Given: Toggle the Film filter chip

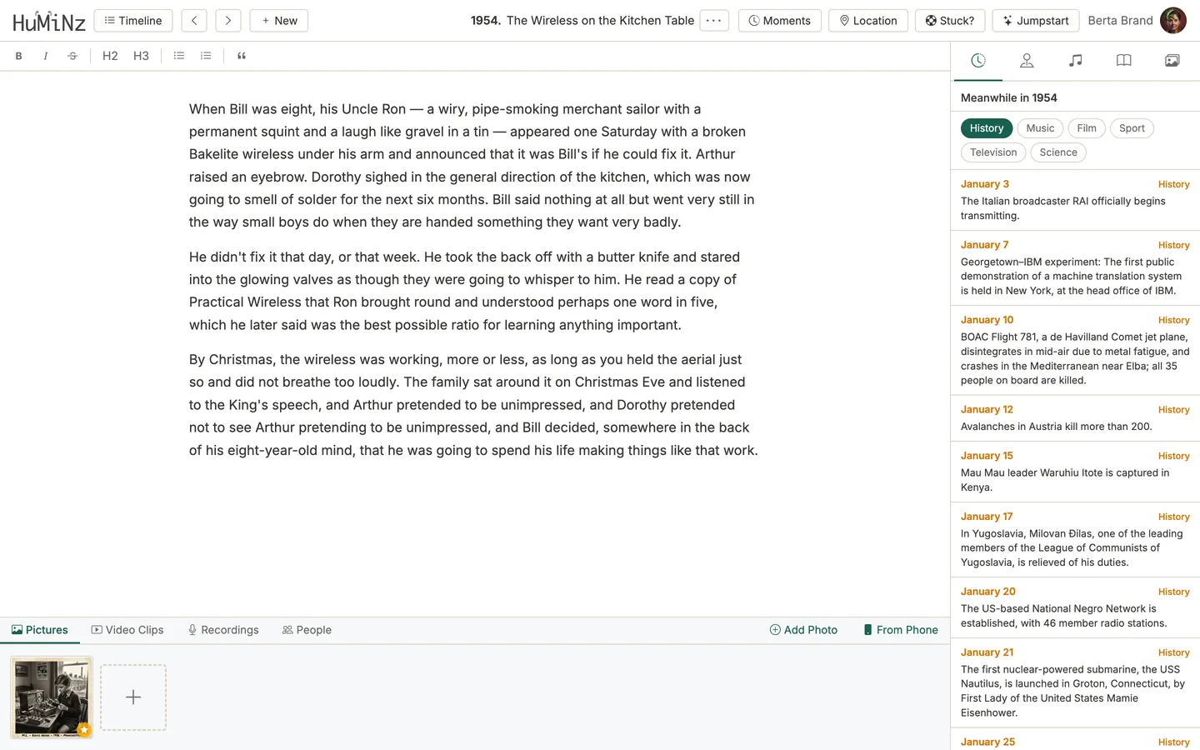Looking at the screenshot, I should click(x=1087, y=128).
